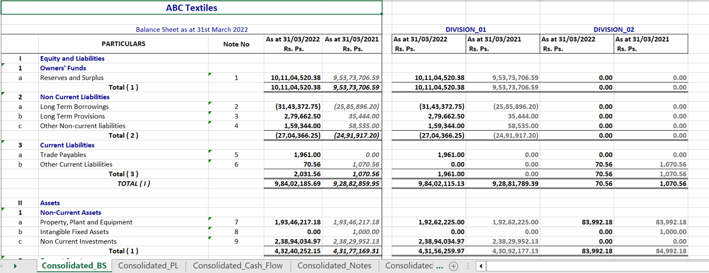Screen dimensions: 709x273
Task: Select Property, Plant and Equipment label
Action: click(86, 222)
